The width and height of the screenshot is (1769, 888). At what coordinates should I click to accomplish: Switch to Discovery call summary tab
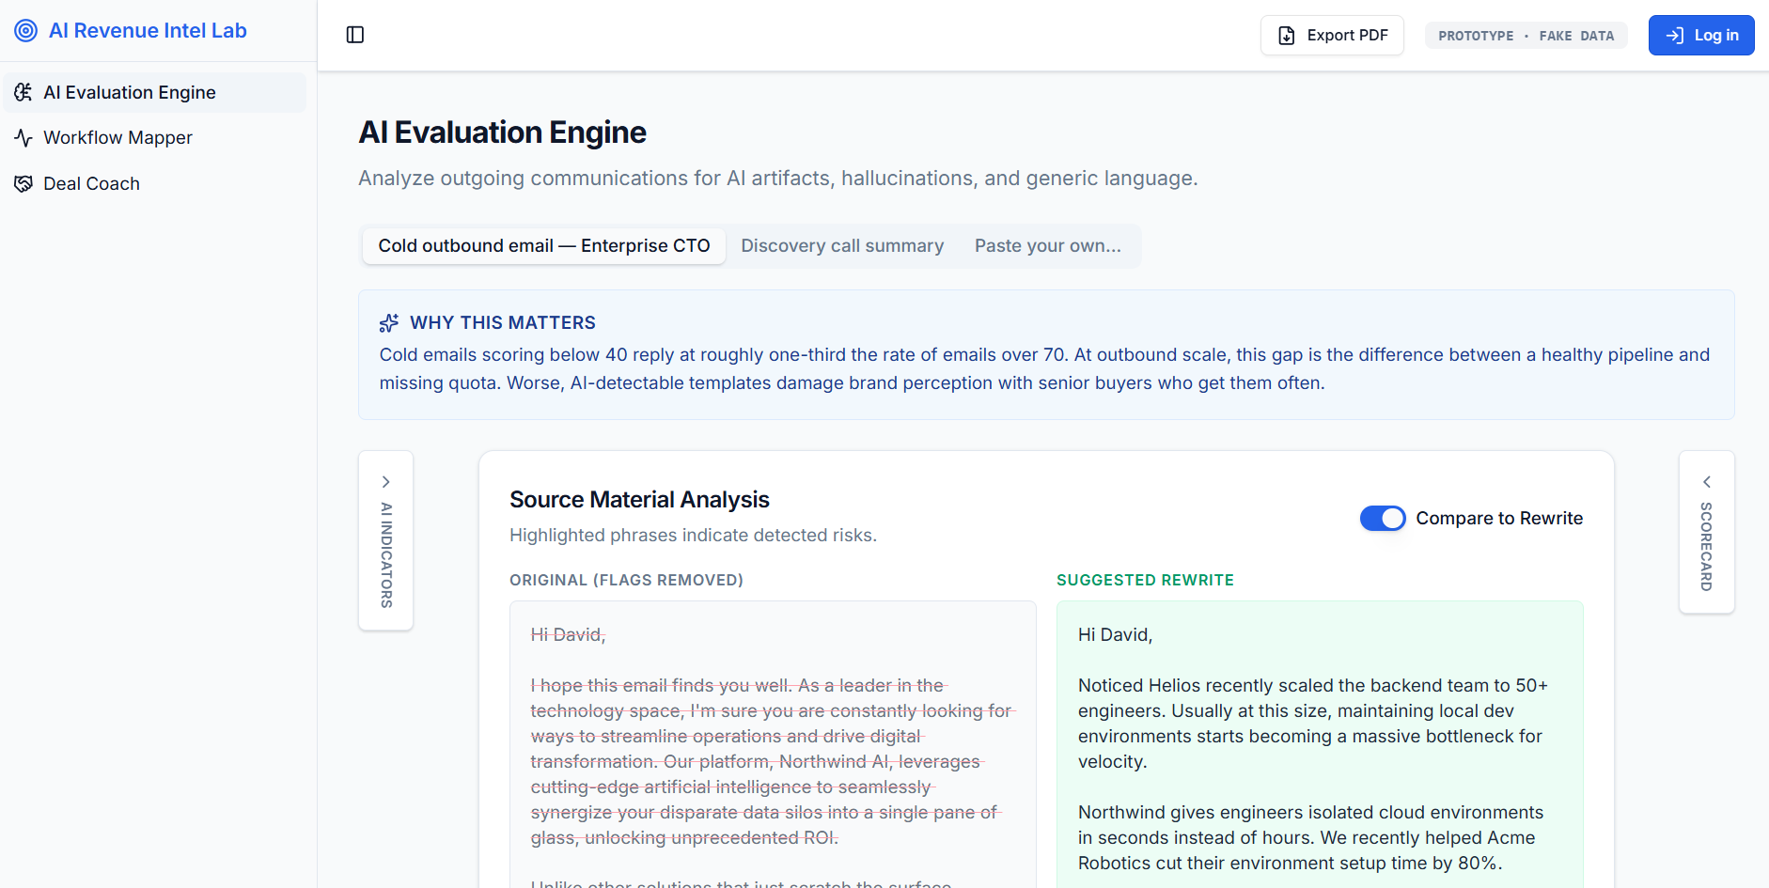(842, 246)
